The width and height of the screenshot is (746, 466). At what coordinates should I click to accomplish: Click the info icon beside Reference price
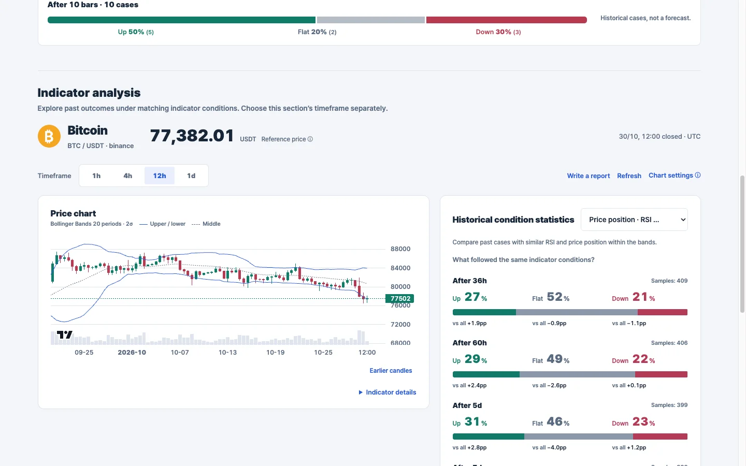pos(310,139)
